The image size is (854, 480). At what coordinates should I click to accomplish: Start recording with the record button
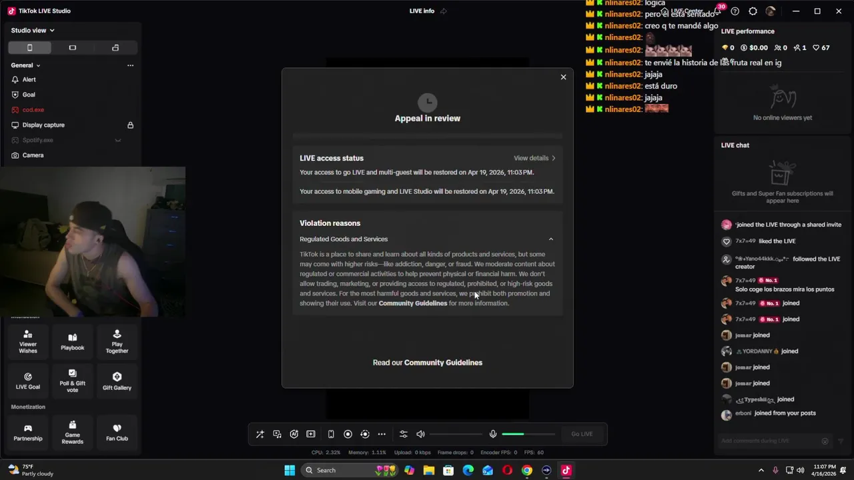pos(348,434)
